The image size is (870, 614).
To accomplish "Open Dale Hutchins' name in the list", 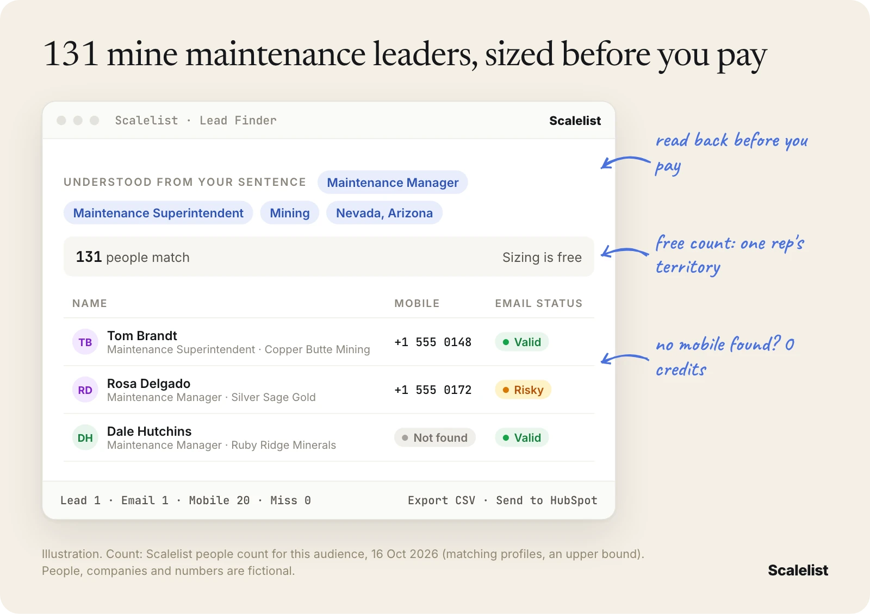I will click(149, 431).
